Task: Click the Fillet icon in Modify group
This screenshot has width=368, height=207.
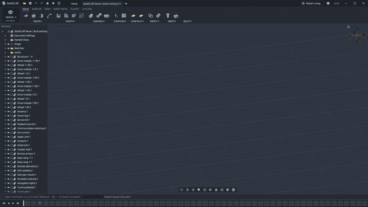Action: point(66,16)
